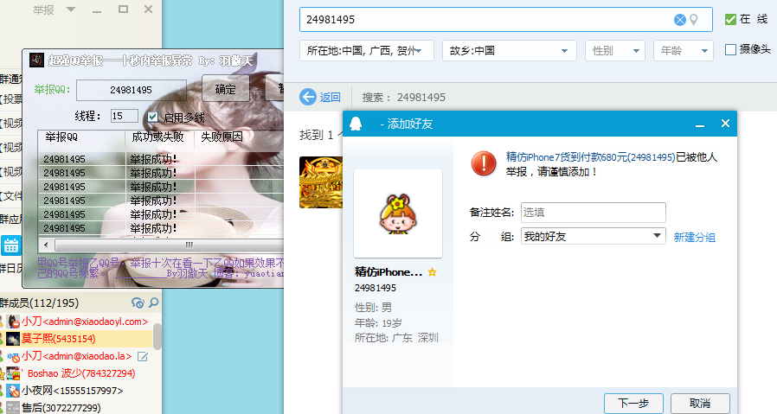This screenshot has height=414, width=777.
Task: Enable the 摄像头 camera checkbox
Action: point(731,50)
